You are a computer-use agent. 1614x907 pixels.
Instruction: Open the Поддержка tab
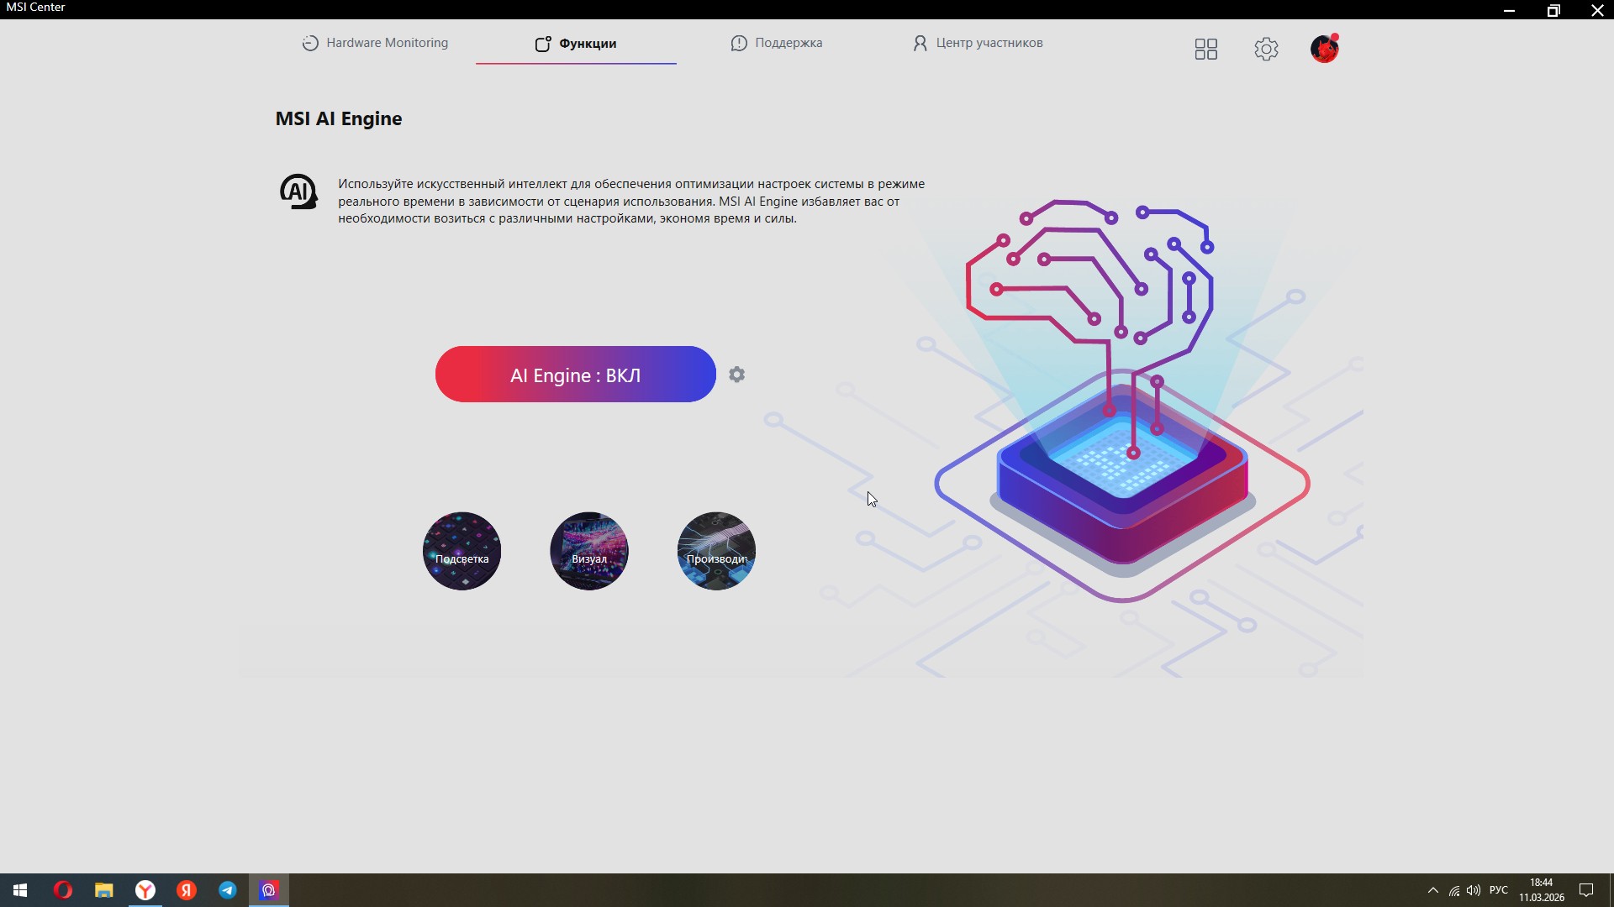click(776, 43)
